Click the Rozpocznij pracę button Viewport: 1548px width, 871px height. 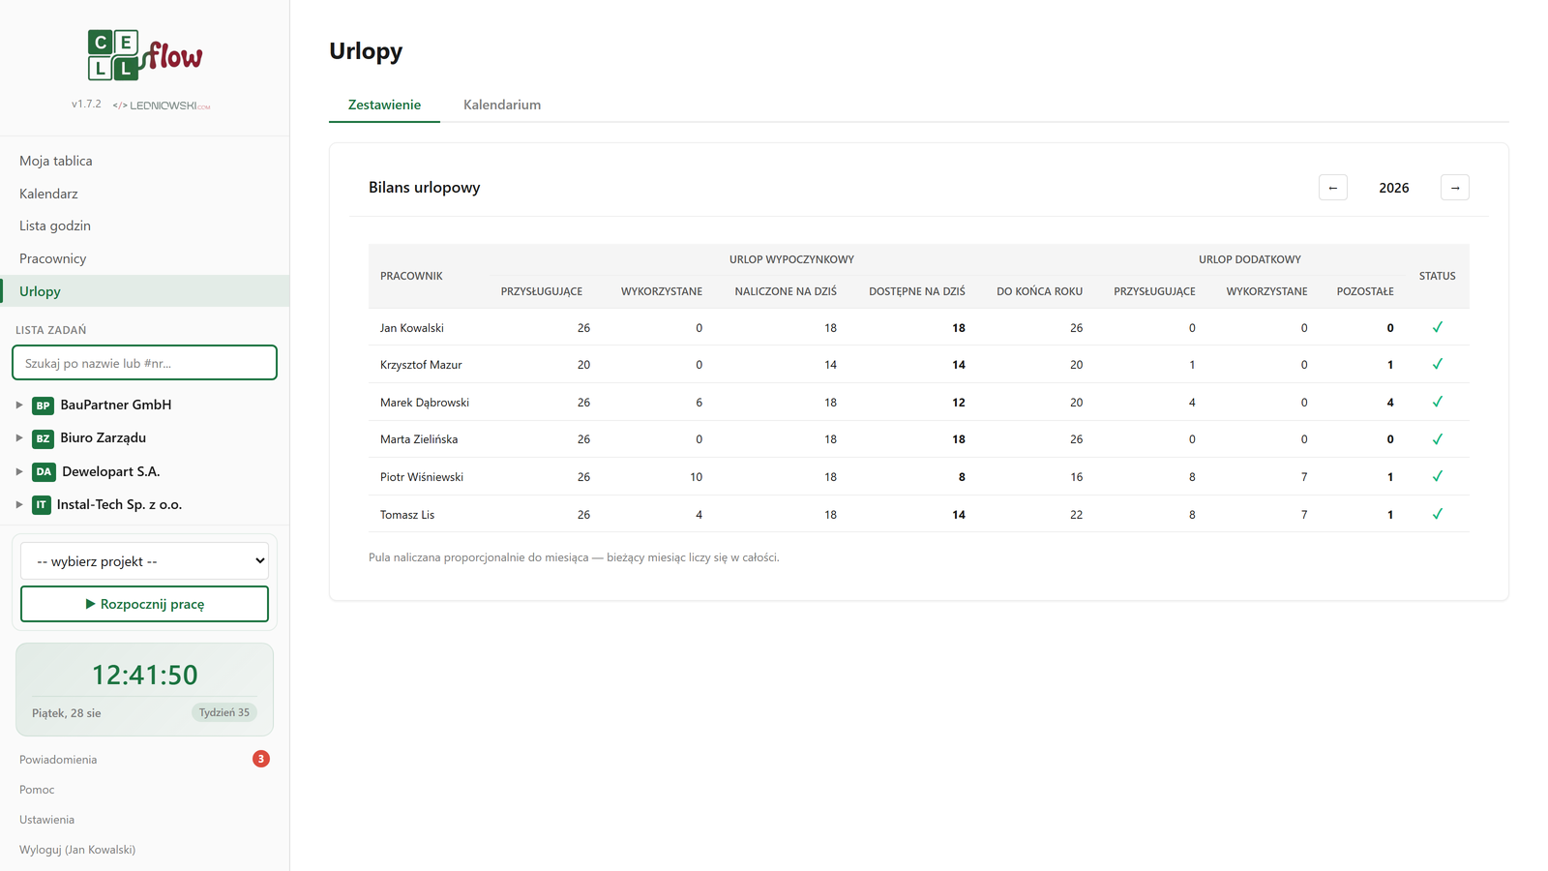(144, 604)
